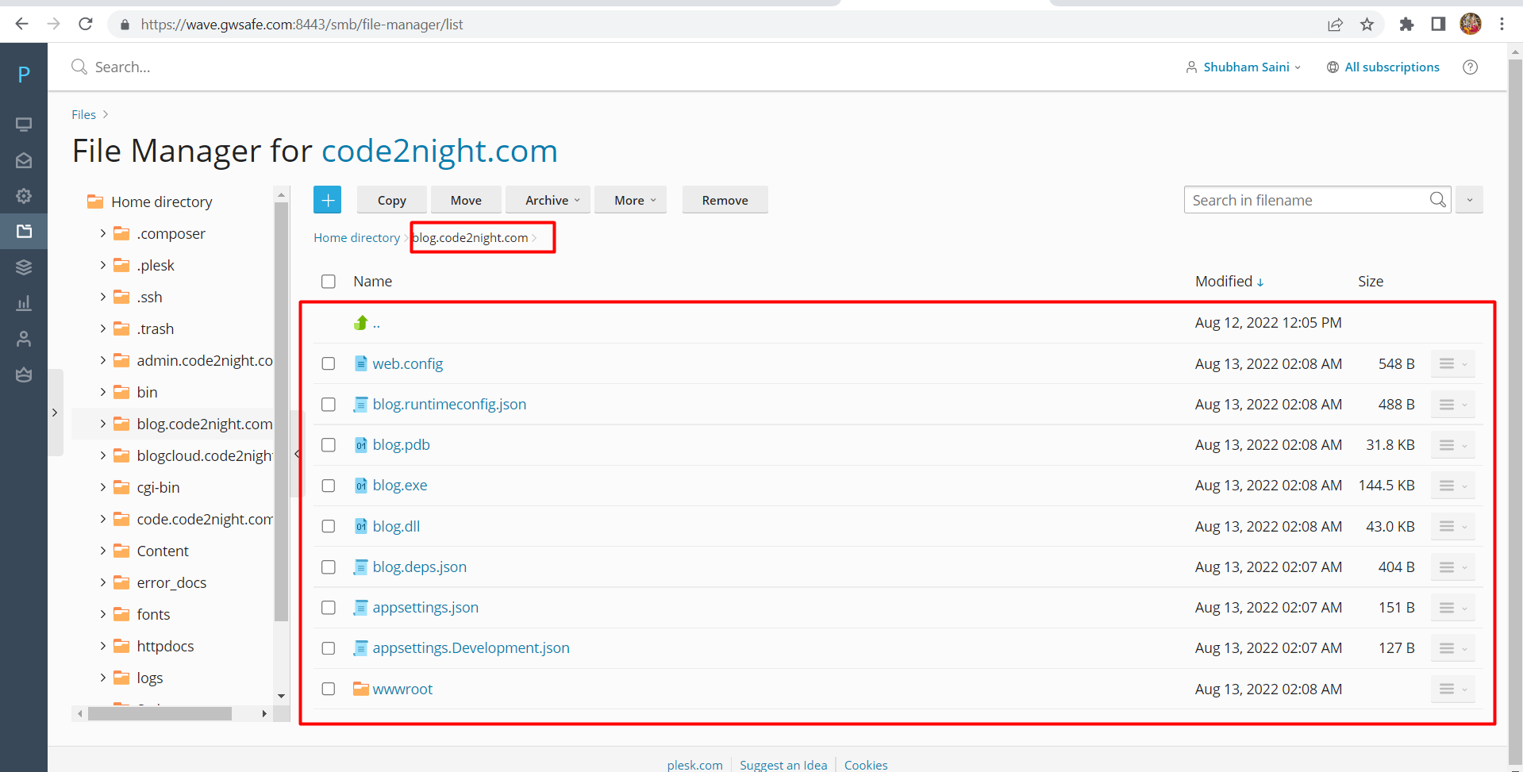Open the blog.dll file link
Image resolution: width=1523 pixels, height=772 pixels.
click(396, 527)
